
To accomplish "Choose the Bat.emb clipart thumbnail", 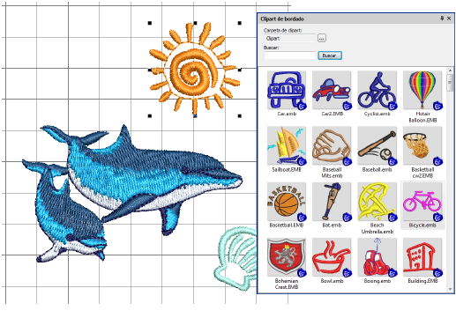I will point(332,202).
